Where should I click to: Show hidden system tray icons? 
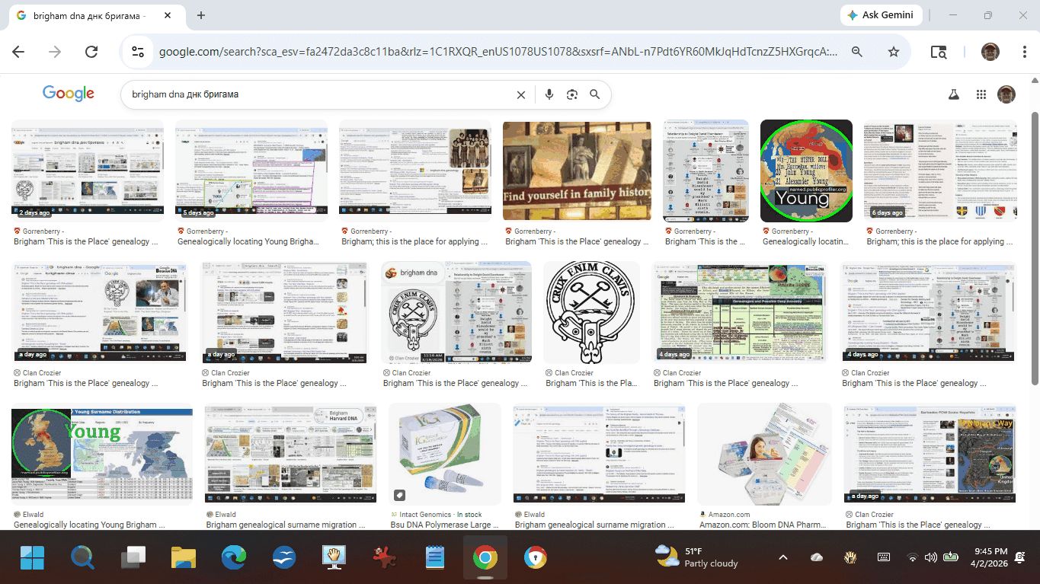tap(782, 557)
